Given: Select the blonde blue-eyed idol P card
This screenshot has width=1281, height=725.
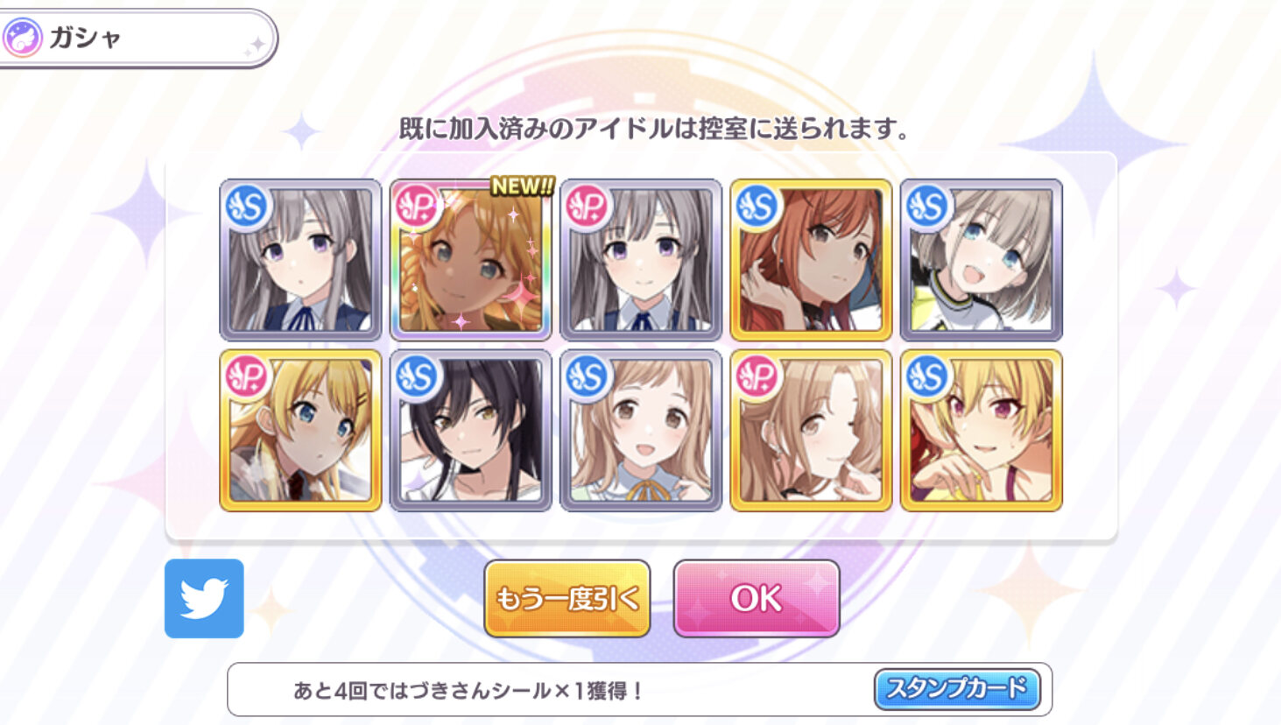Looking at the screenshot, I should coord(300,431).
